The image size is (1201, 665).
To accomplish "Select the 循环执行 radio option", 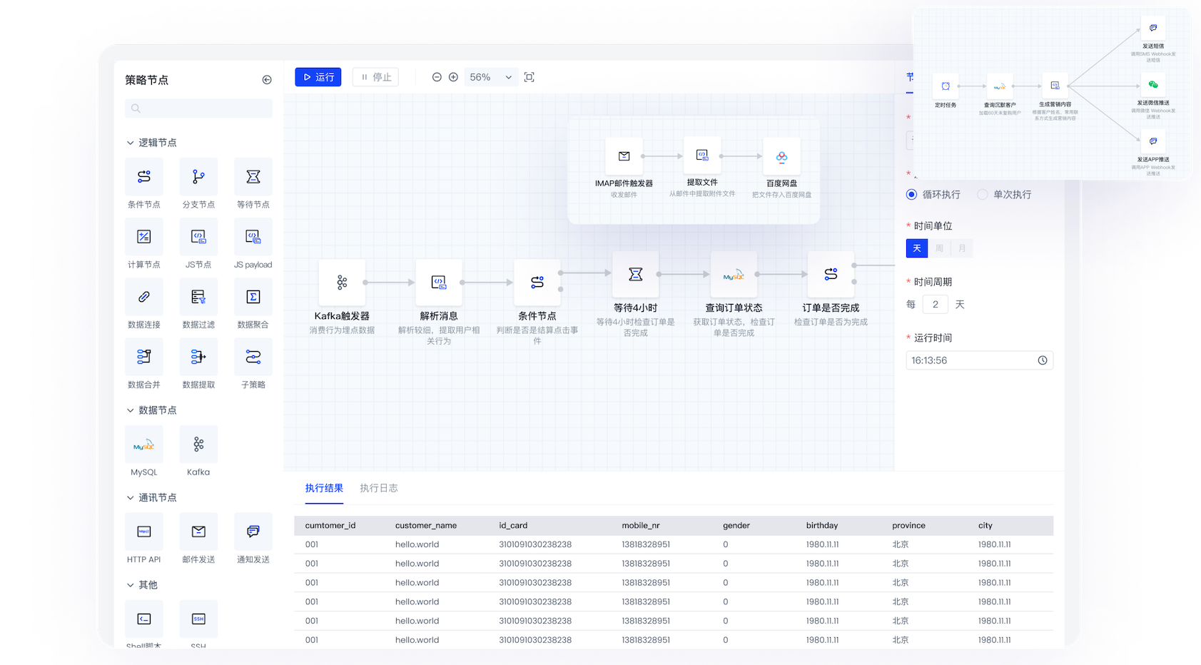I will pyautogui.click(x=911, y=195).
